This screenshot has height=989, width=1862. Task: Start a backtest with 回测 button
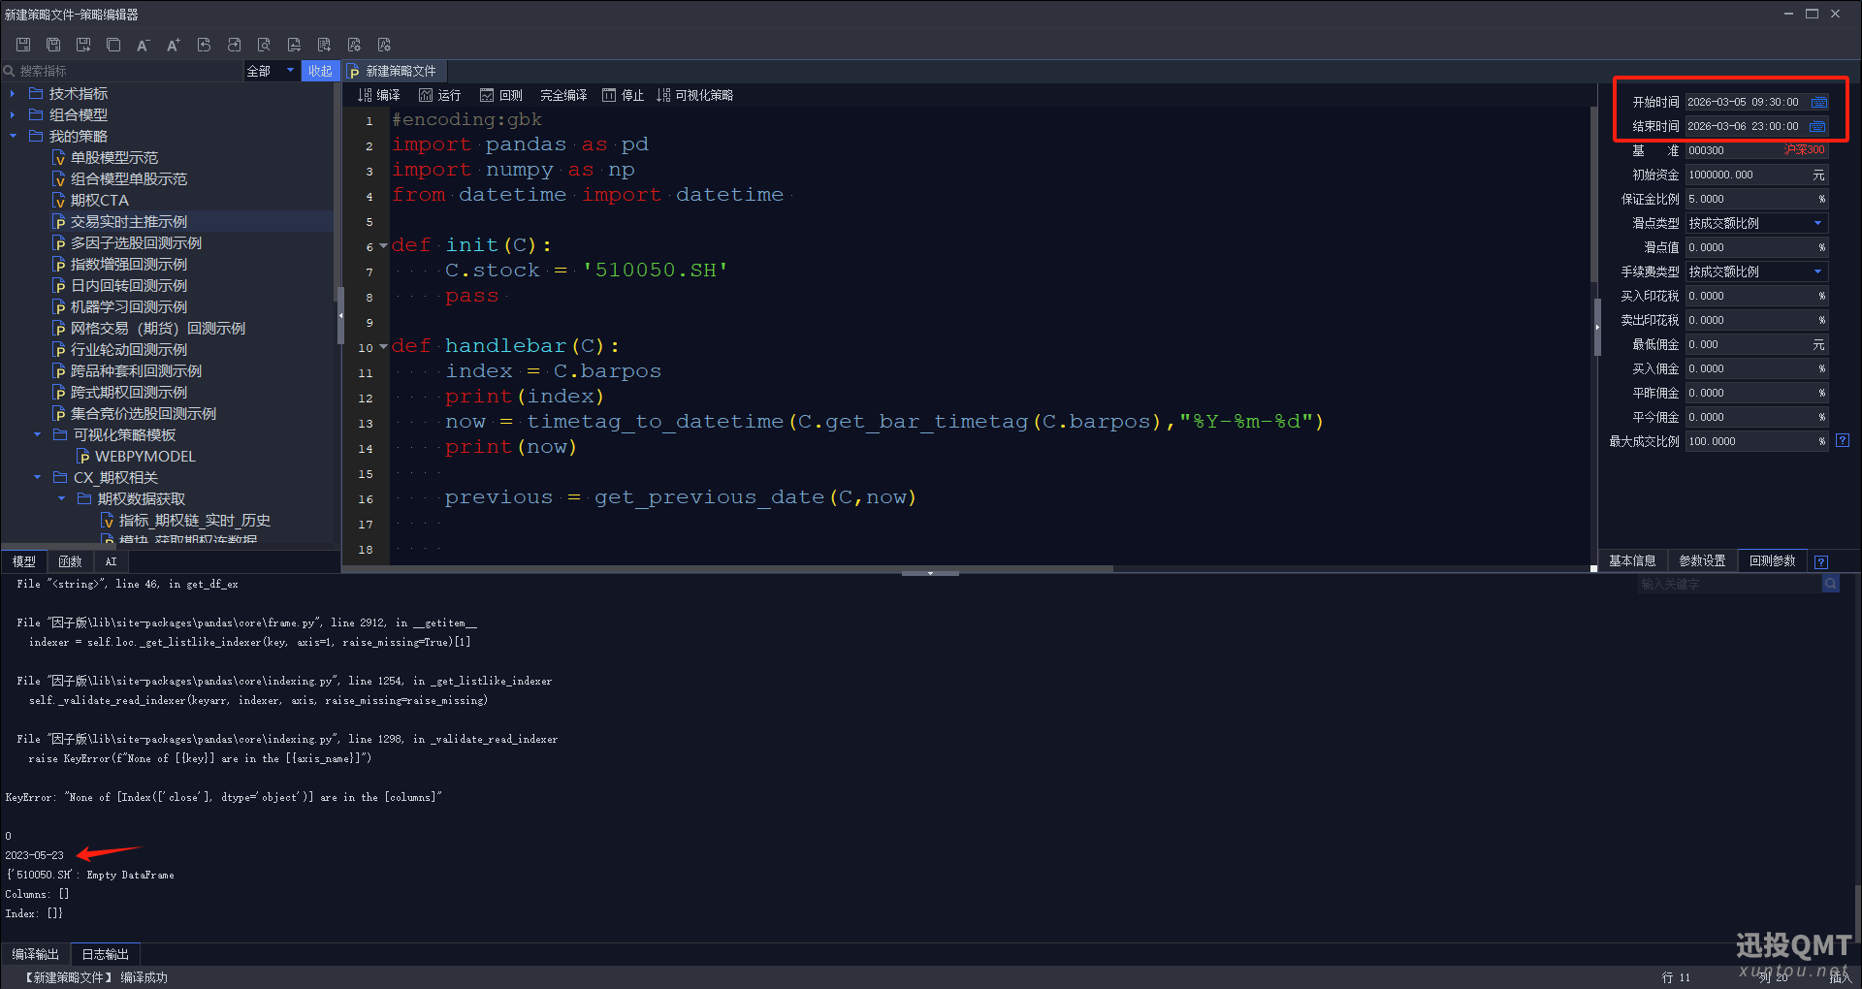501,95
